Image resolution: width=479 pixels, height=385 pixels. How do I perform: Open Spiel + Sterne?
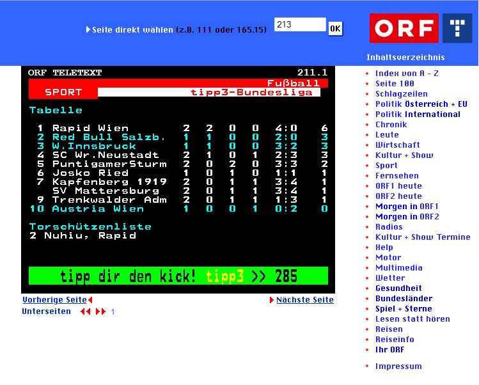[x=404, y=309]
